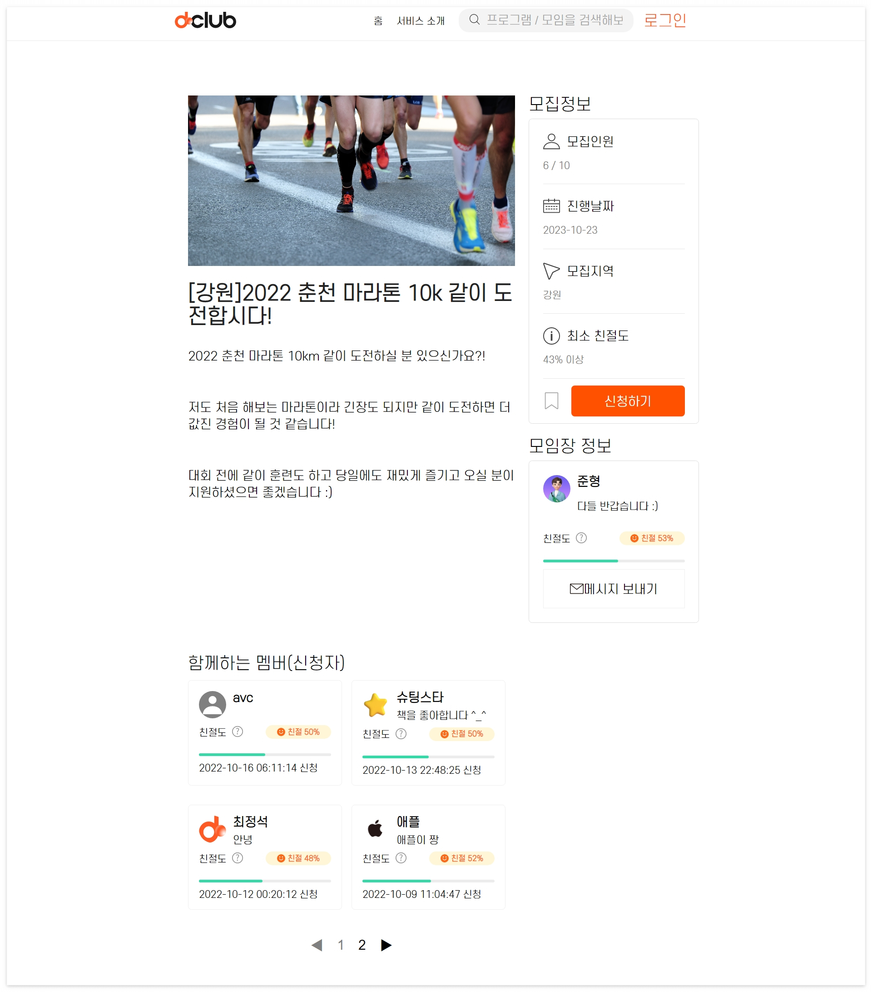Click avc's default avatar icon

click(212, 704)
